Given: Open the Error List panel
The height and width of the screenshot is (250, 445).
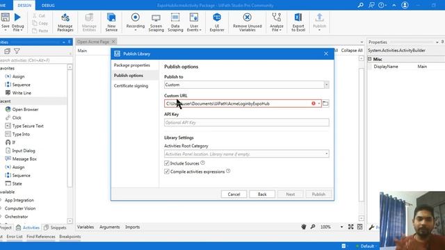Looking at the screenshot, I should (x=15, y=236).
